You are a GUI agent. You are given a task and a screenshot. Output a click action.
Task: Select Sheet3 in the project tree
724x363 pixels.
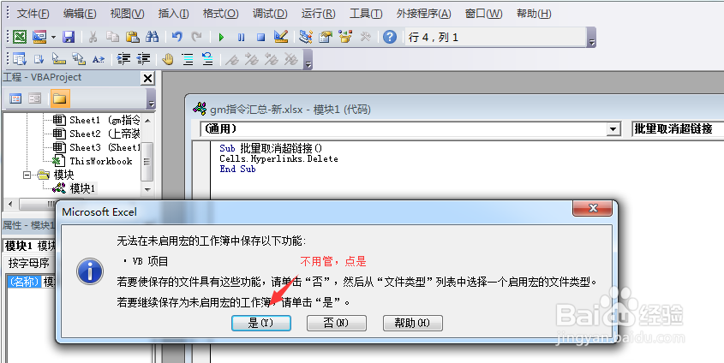pos(96,147)
